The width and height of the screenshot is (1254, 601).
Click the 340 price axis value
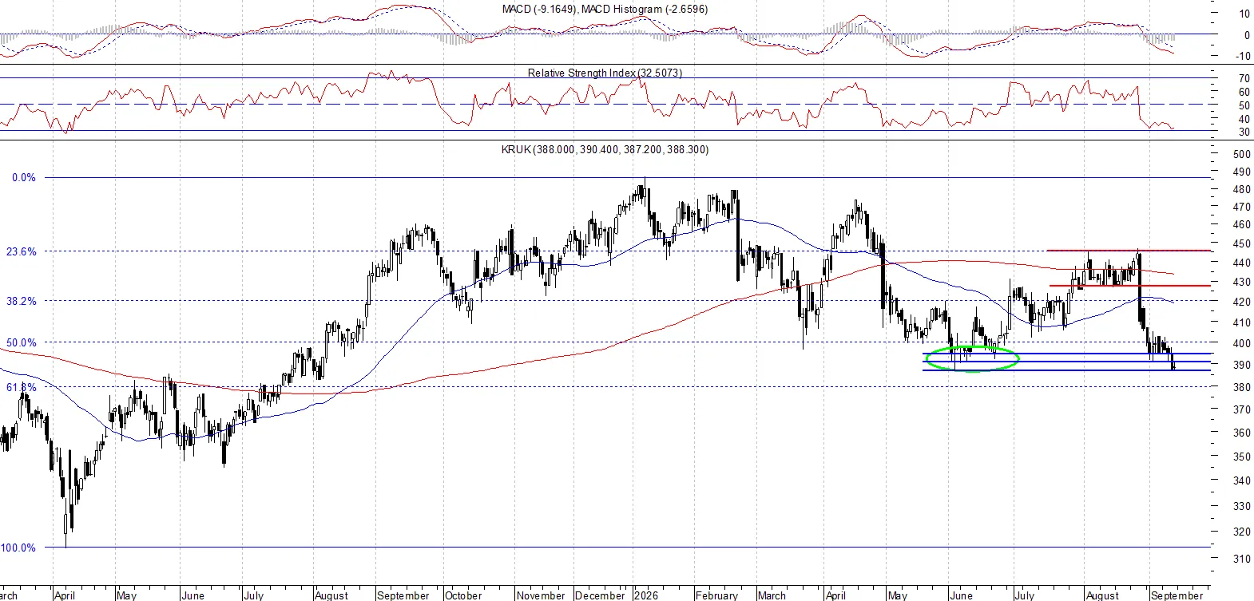[x=1242, y=480]
